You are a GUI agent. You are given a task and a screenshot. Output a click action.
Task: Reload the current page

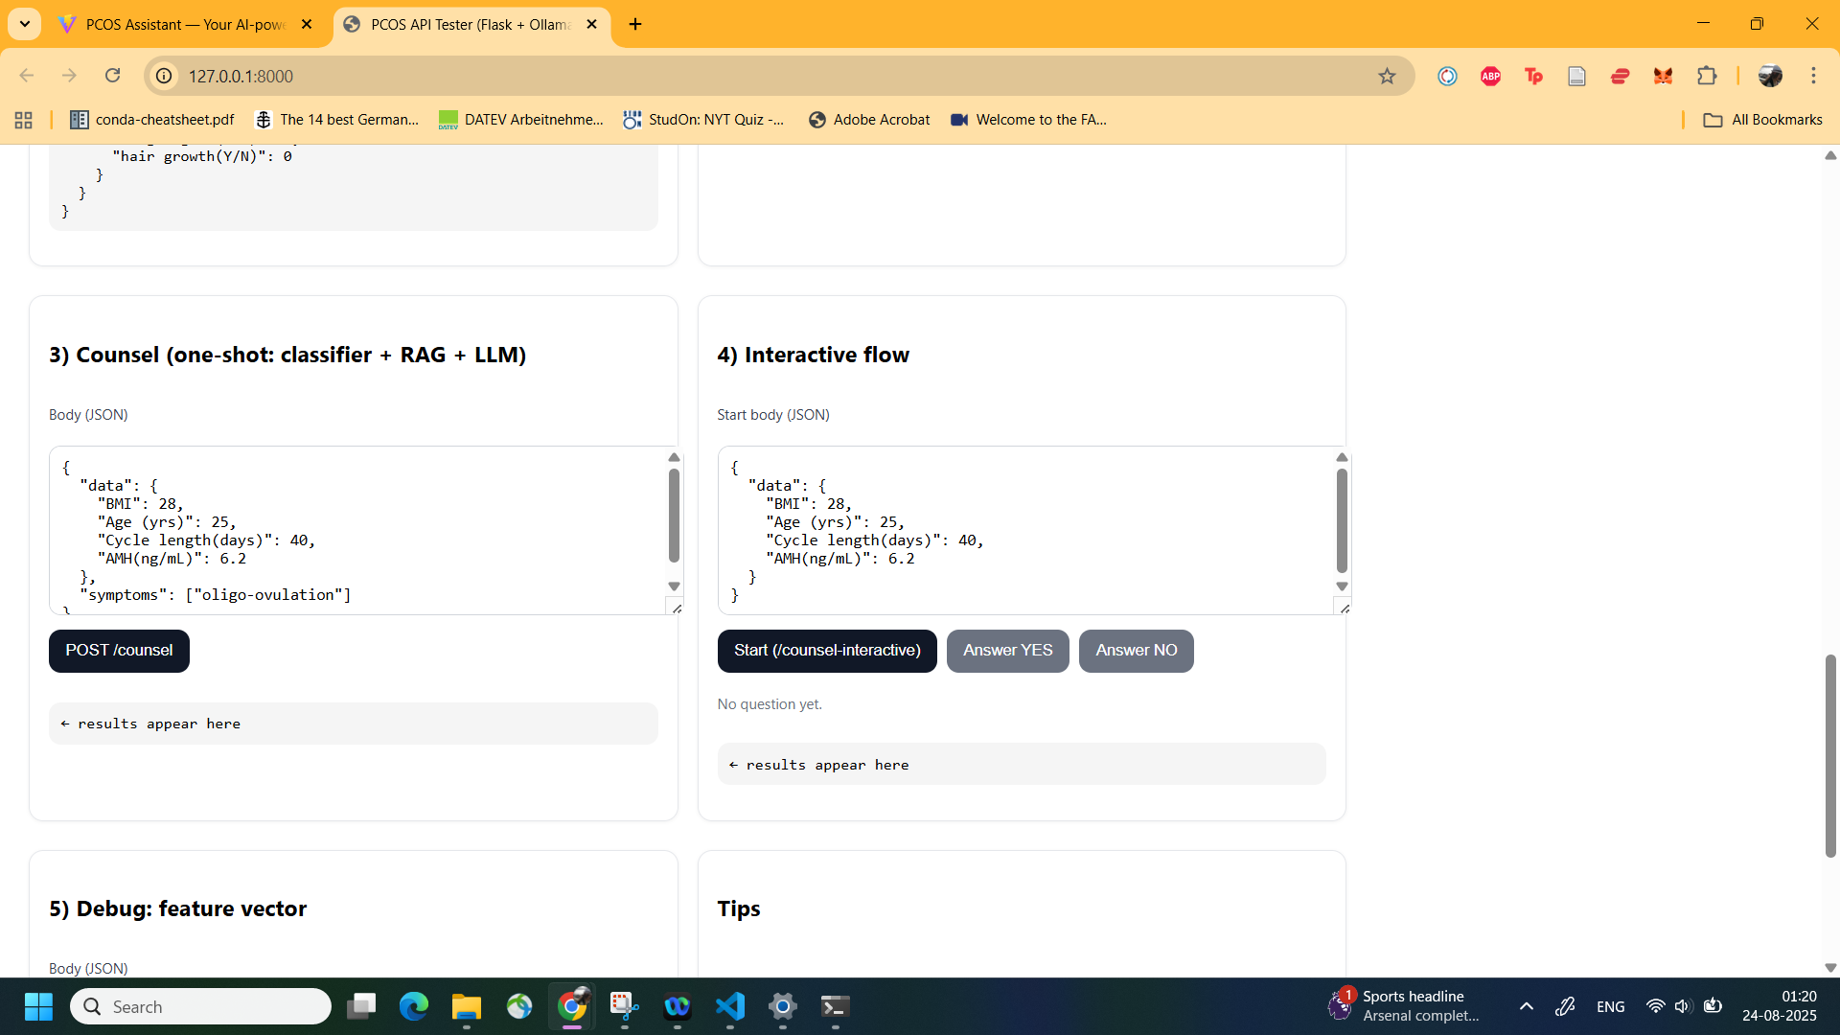[112, 76]
